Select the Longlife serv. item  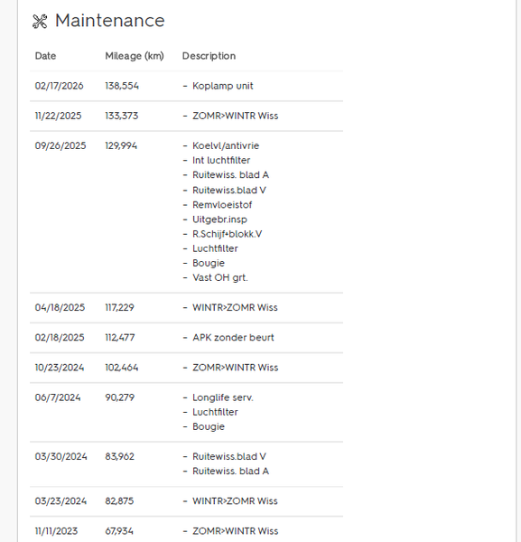[x=223, y=397]
